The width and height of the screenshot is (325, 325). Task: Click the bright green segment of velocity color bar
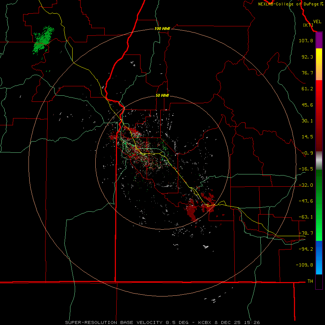point(319,205)
